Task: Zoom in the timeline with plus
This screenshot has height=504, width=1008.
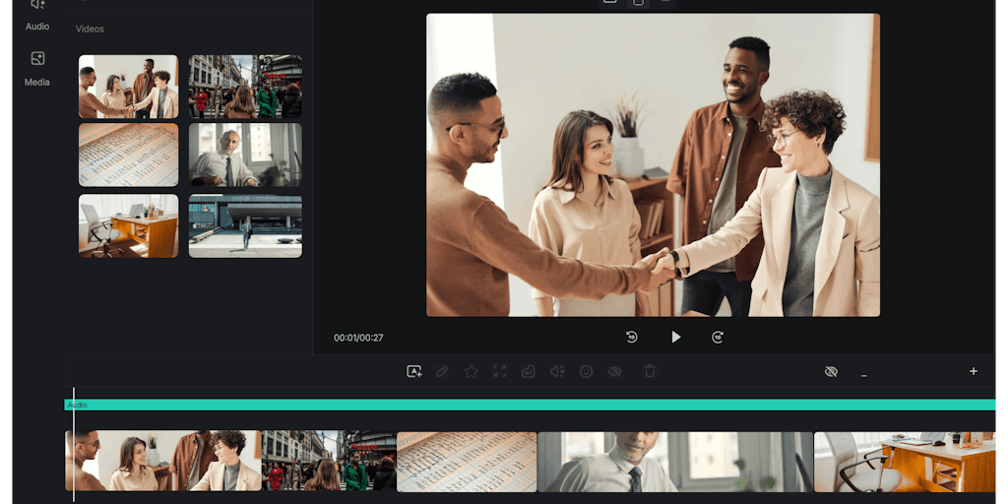Action: [x=974, y=371]
